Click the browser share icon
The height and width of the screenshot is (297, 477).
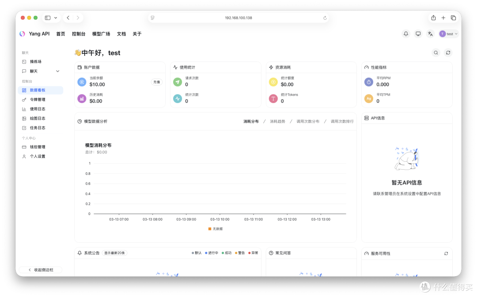434,18
